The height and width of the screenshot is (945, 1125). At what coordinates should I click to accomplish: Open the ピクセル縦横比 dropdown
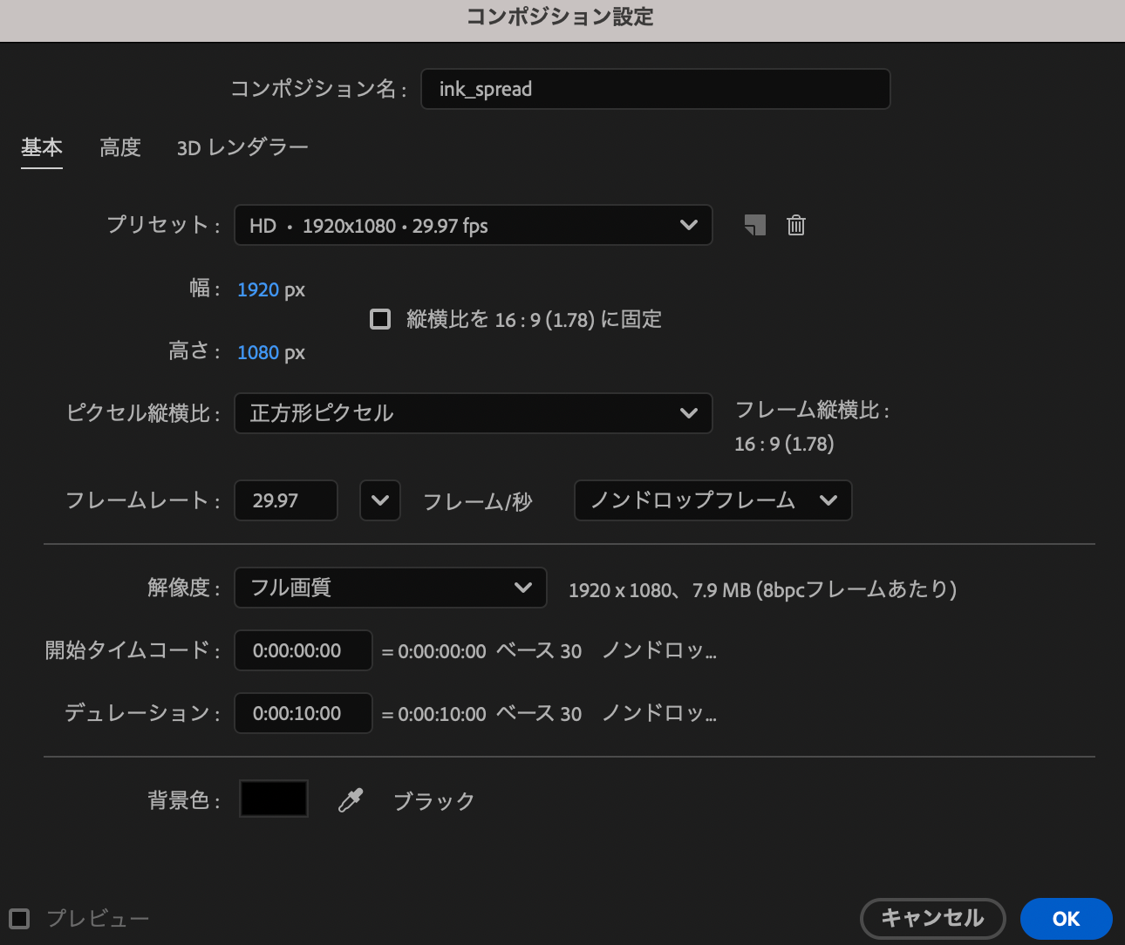pos(473,413)
